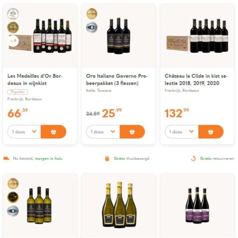
Task: Click the orange bottles icon beside Gratis thuisbezorgd
Action: coord(107,158)
